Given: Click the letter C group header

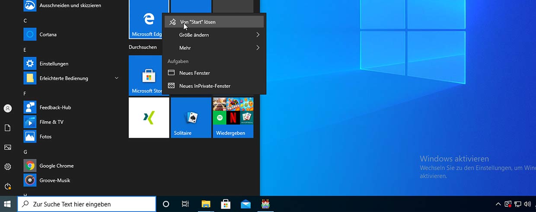Looking at the screenshot, I should tap(25, 21).
